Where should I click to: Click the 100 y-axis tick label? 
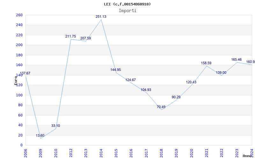point(19,95)
